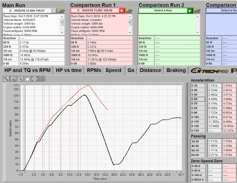
Task: Select the zoom-in magnifier tool above the graph
Action: [6, 79]
